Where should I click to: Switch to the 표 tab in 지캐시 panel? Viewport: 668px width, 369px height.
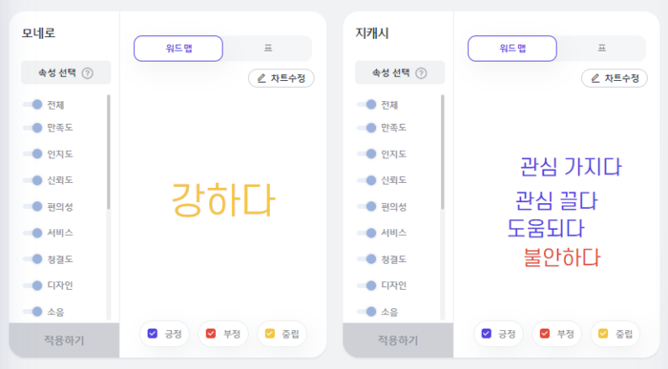(601, 48)
